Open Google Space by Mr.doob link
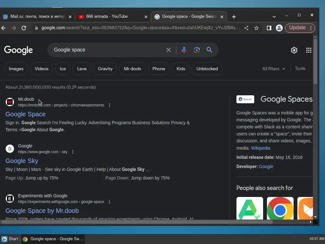 [42, 211]
